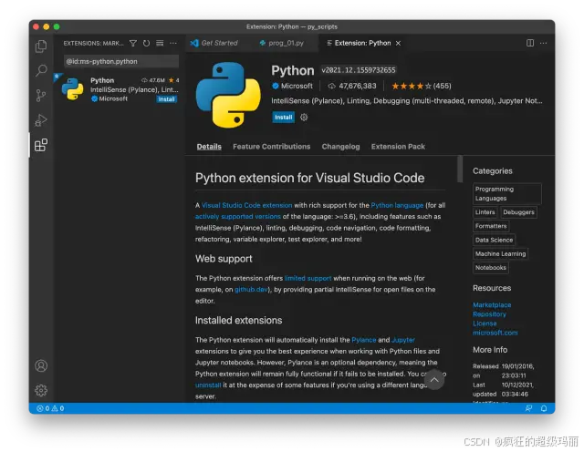Click the large Python logo
Viewport: 584px width, 452px height.
pyautogui.click(x=228, y=95)
